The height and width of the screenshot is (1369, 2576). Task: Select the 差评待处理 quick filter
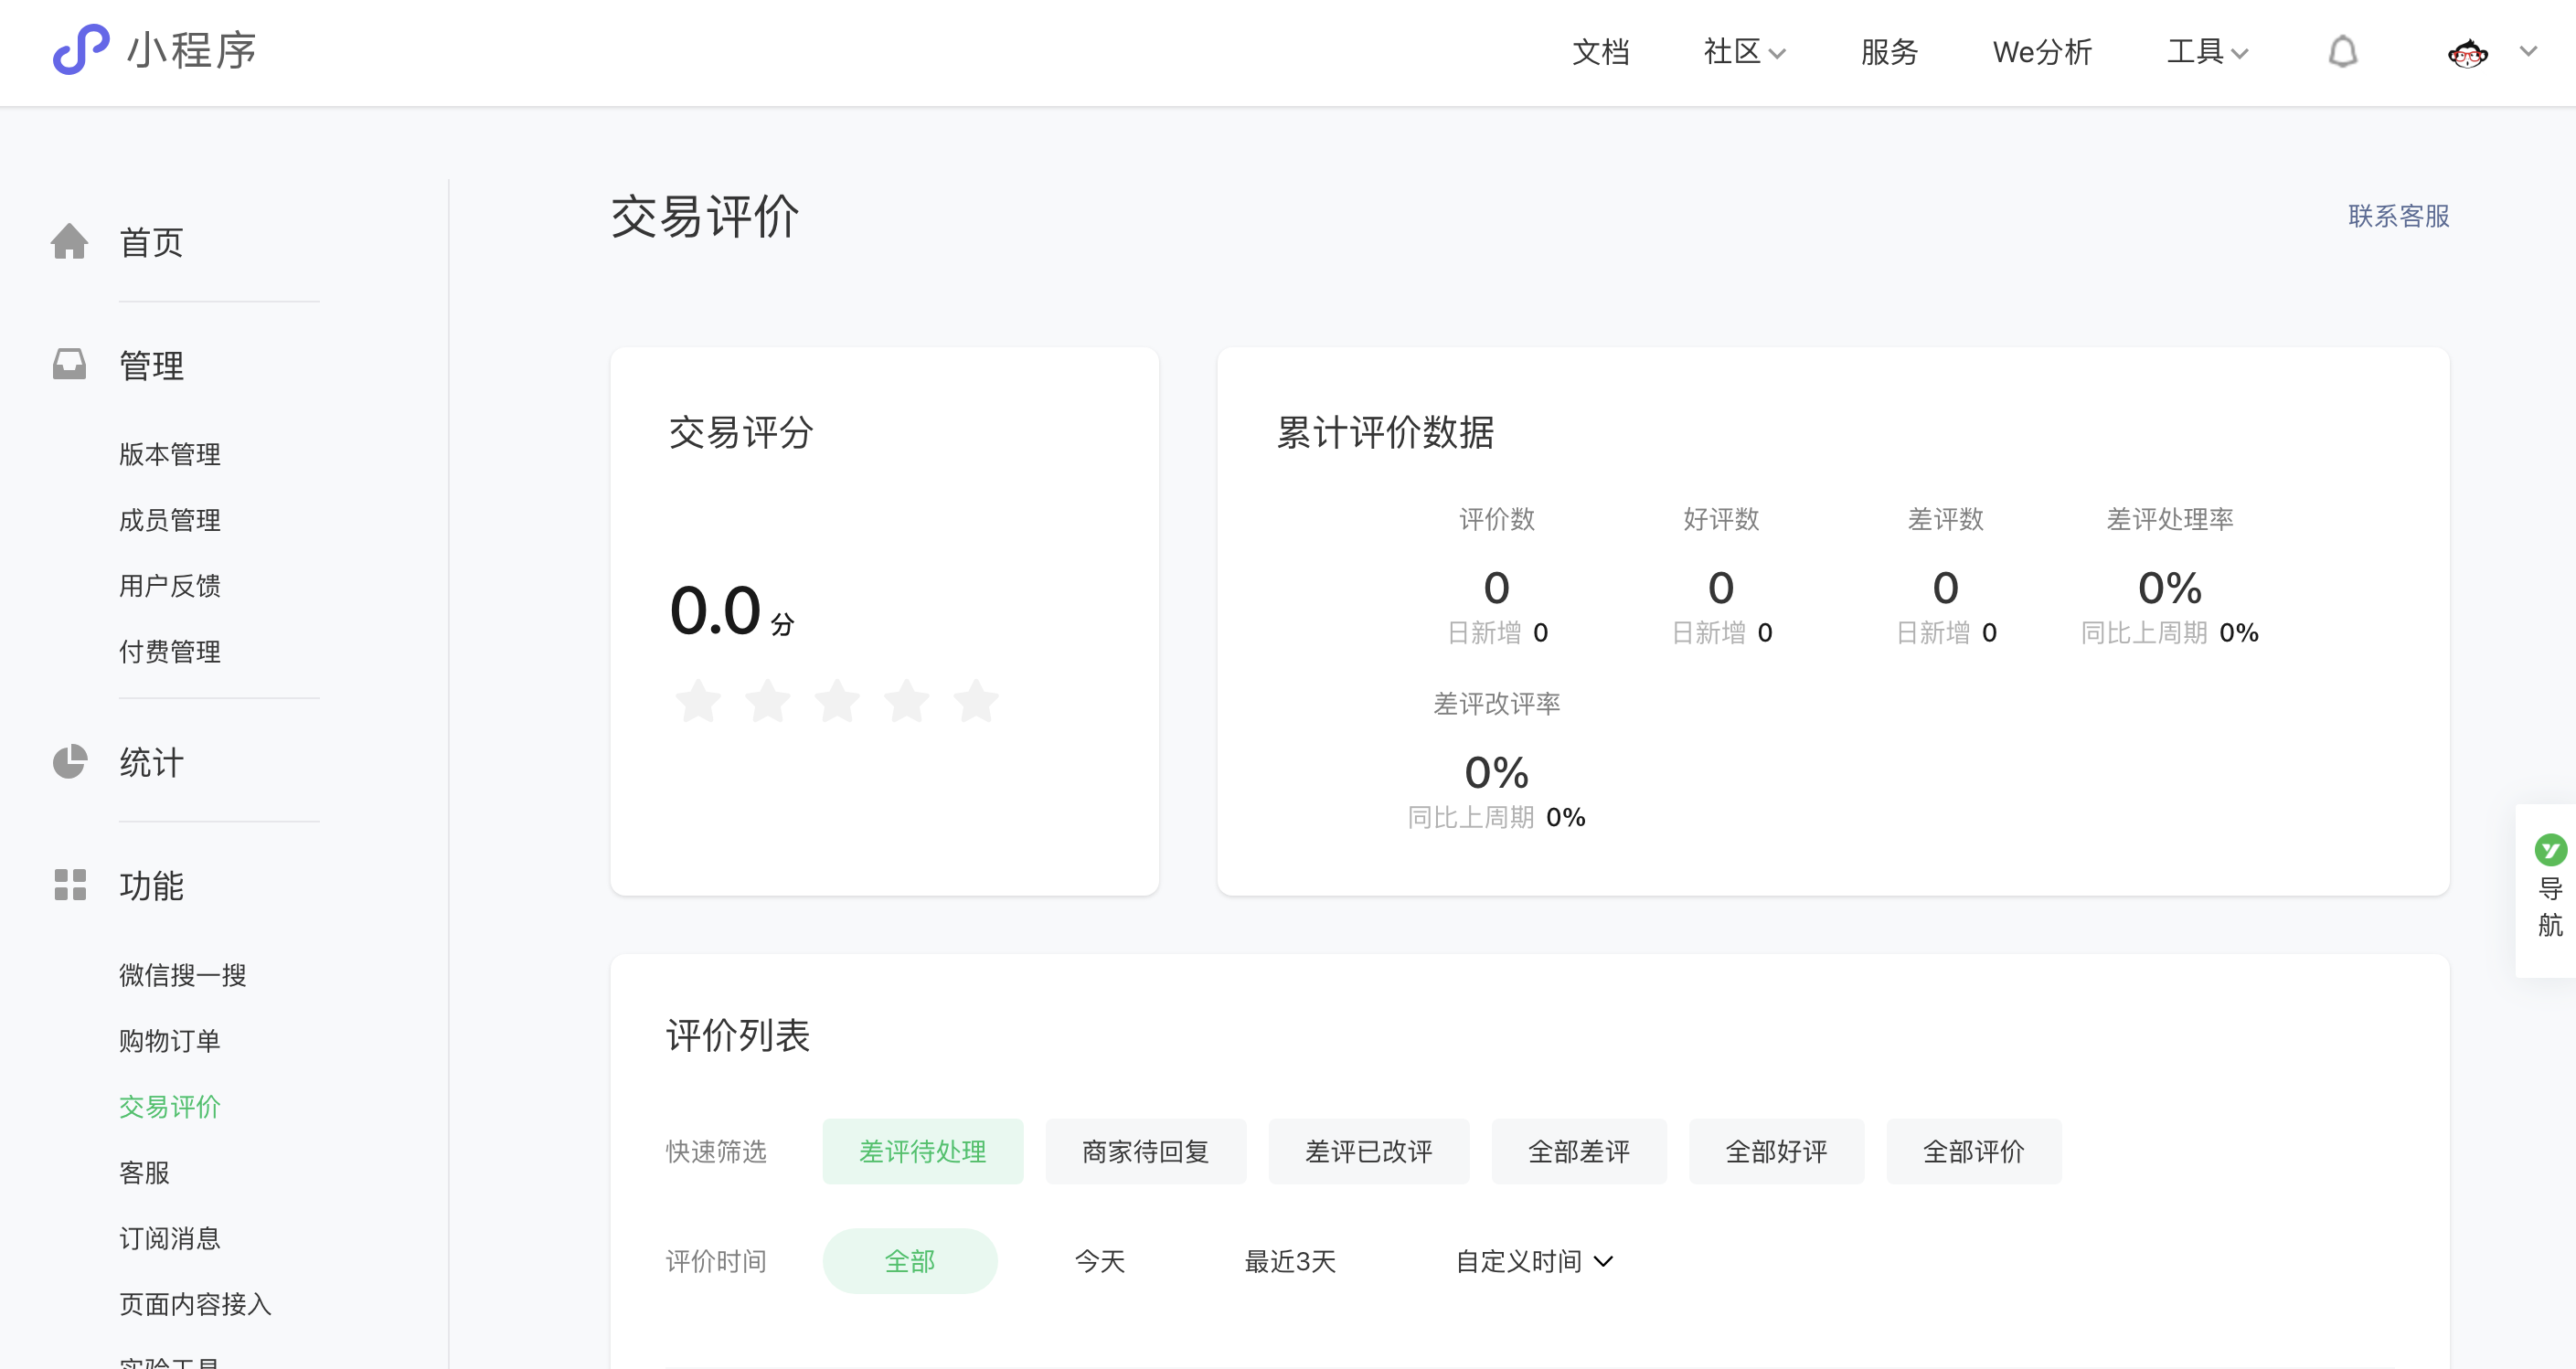pos(922,1151)
